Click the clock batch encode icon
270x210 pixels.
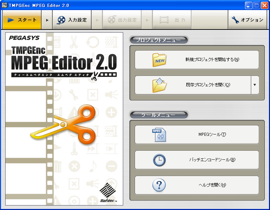(159, 160)
